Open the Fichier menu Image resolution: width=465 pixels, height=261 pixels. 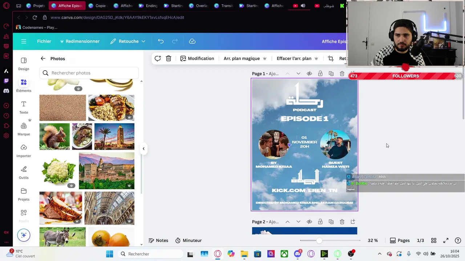pos(44,41)
